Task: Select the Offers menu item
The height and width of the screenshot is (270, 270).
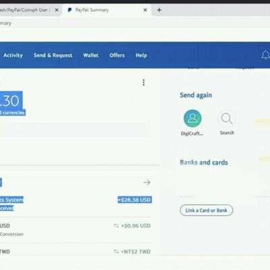Action: pos(117,55)
